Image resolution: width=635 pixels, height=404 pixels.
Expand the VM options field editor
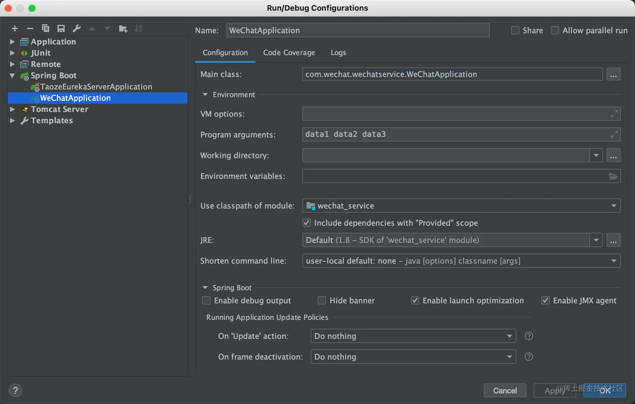614,114
